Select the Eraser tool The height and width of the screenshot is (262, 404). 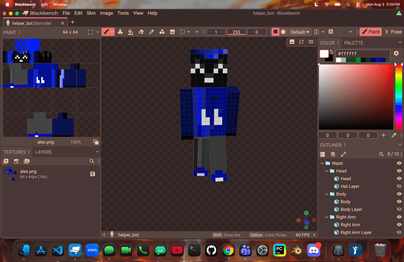pyautogui.click(x=141, y=32)
